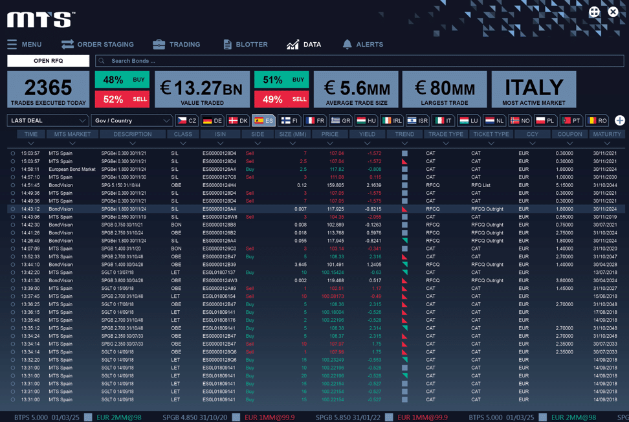Filter by Finland FI flag
Image resolution: width=629 pixels, height=422 pixels.
coord(289,120)
